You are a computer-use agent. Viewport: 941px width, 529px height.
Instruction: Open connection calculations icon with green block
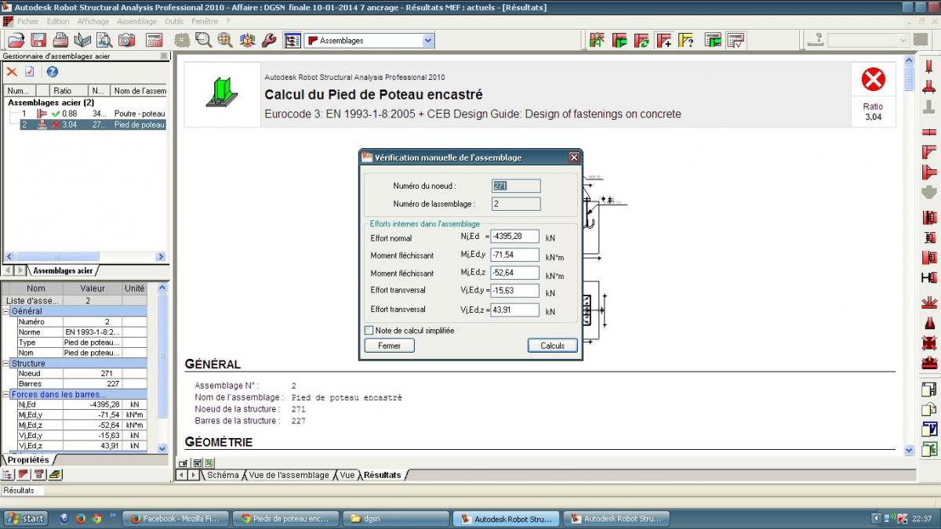713,40
